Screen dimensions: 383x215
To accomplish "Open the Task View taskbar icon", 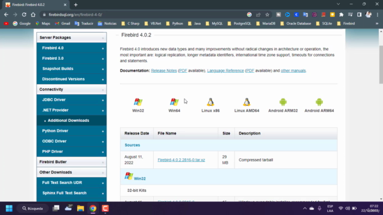I will (56, 208).
